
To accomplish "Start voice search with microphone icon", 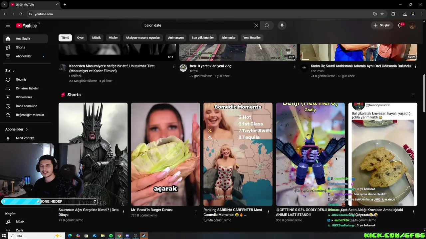I will [282, 25].
